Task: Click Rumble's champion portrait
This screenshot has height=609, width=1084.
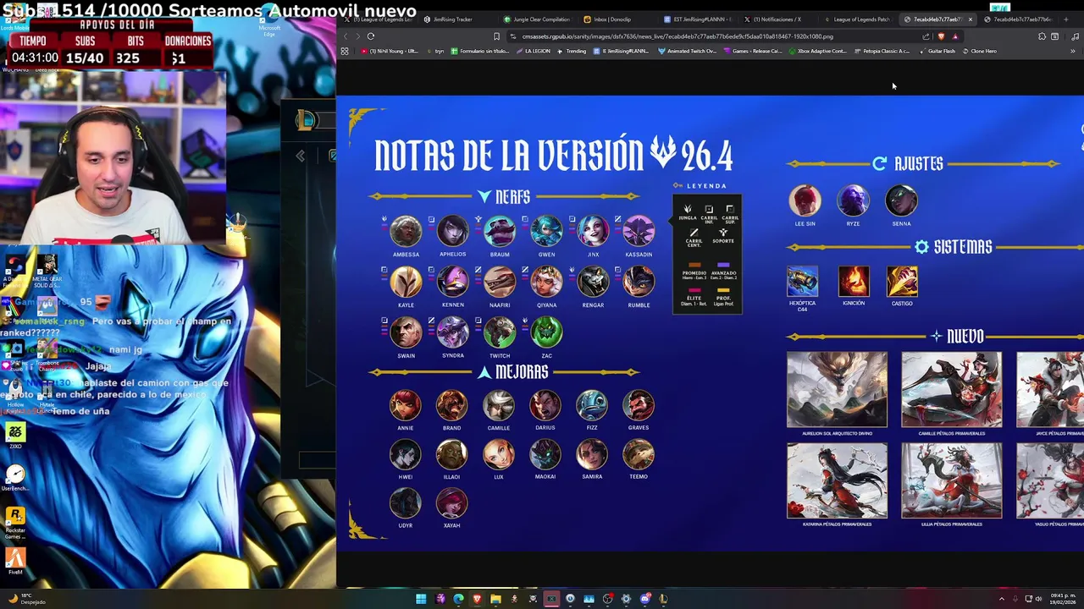Action: (639, 282)
